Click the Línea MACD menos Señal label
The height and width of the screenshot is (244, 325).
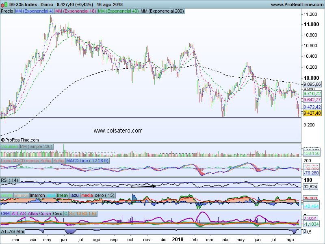[26, 161]
